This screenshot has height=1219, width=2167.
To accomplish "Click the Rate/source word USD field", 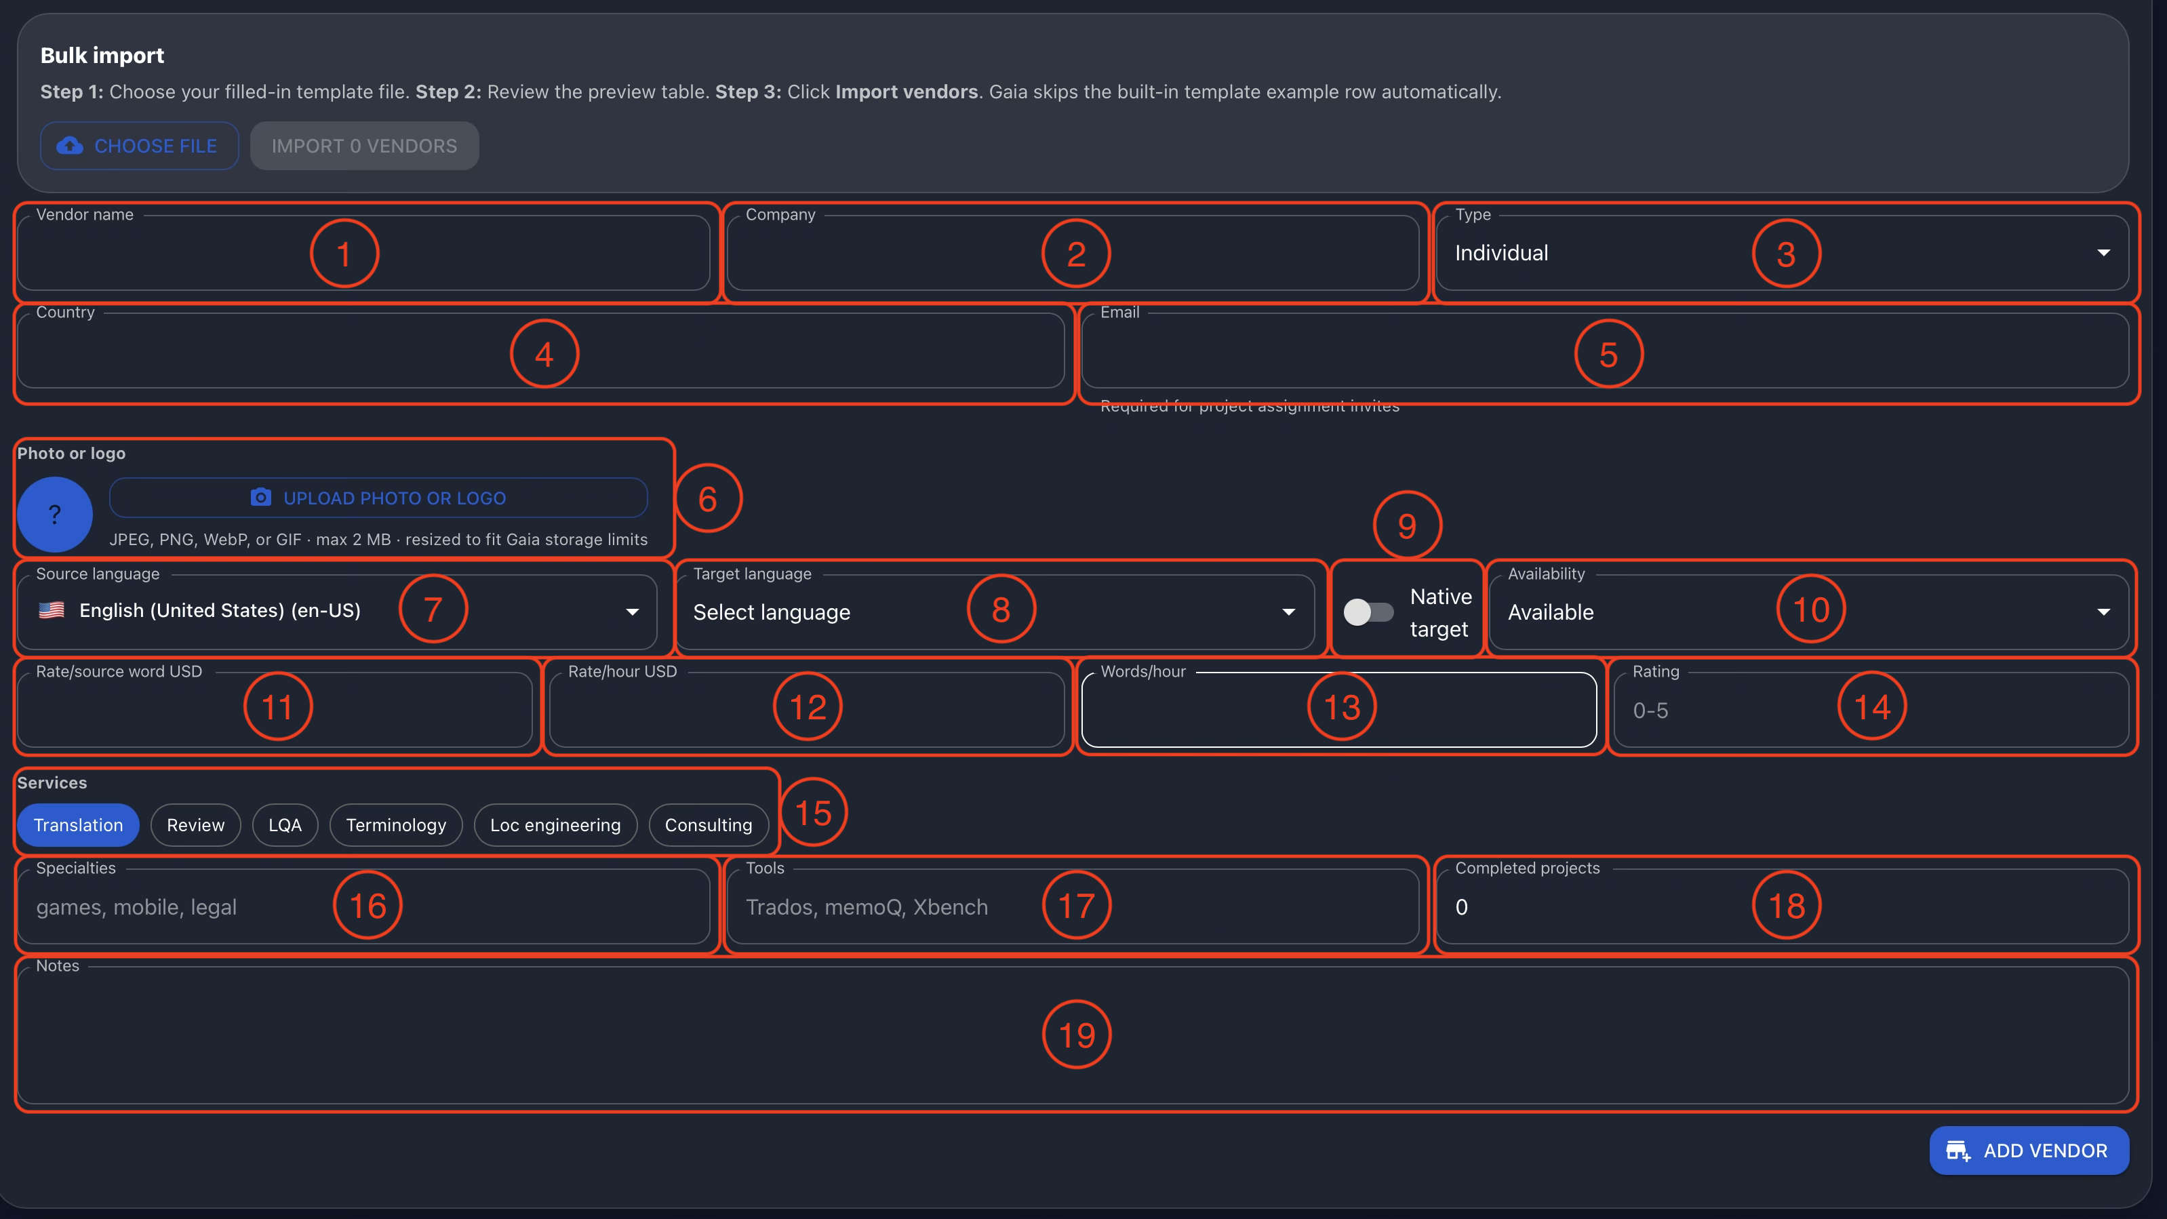I will click(275, 709).
